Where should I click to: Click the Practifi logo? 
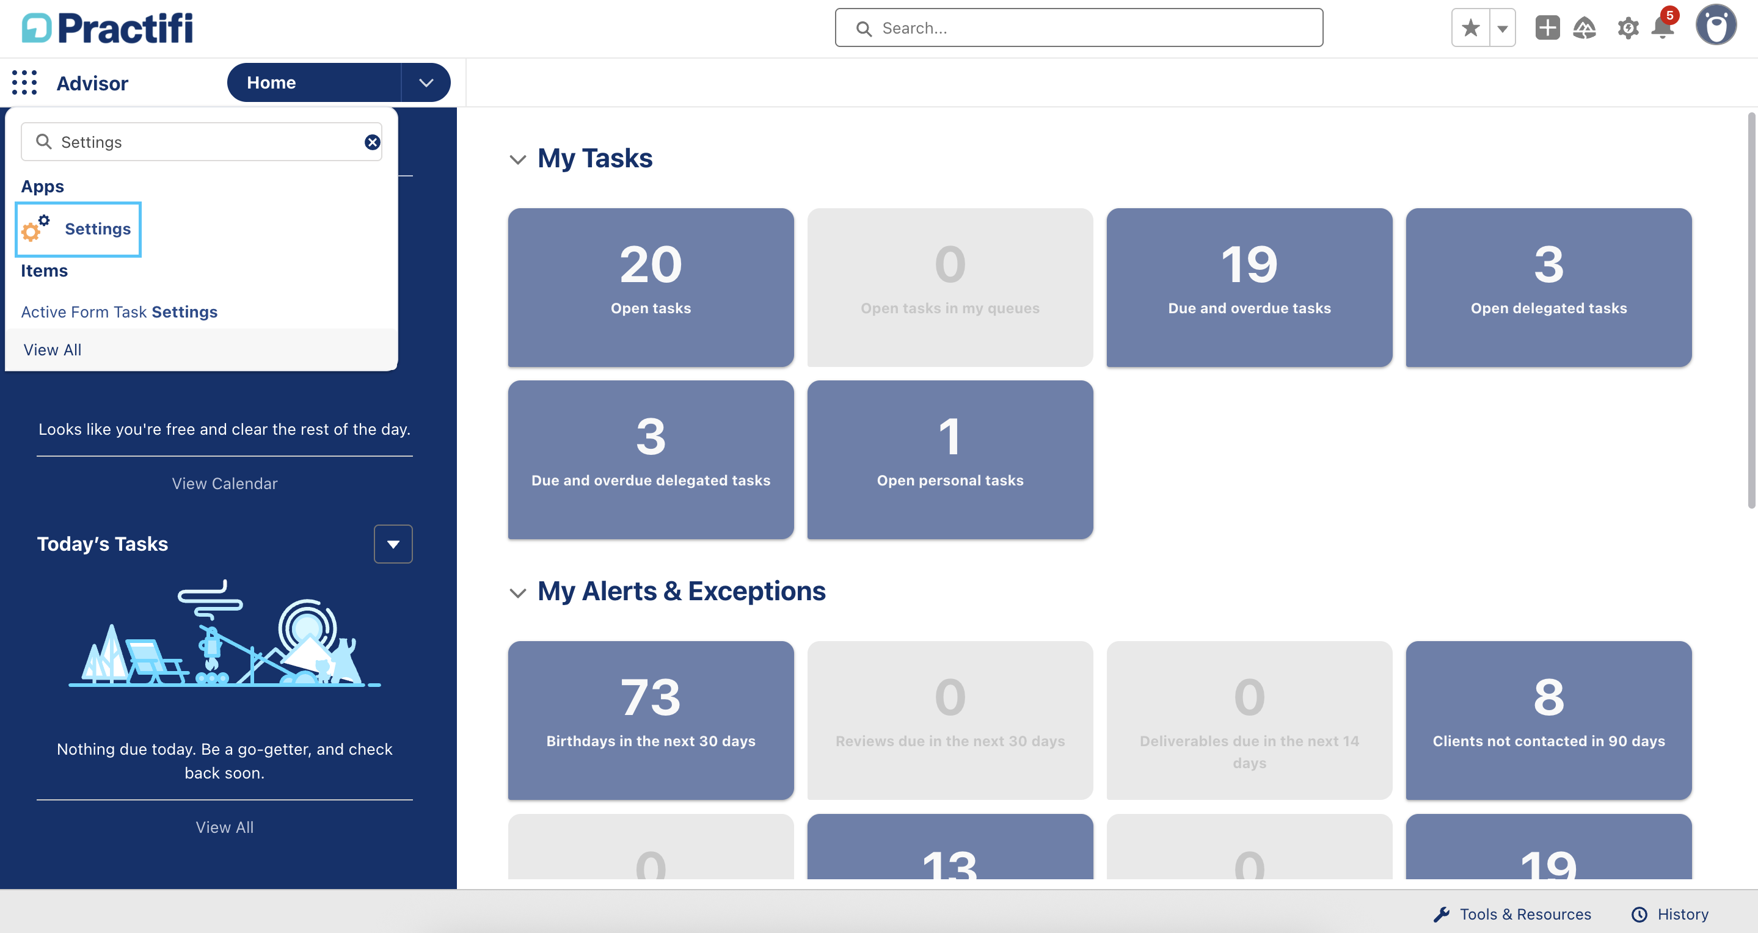pos(108,28)
